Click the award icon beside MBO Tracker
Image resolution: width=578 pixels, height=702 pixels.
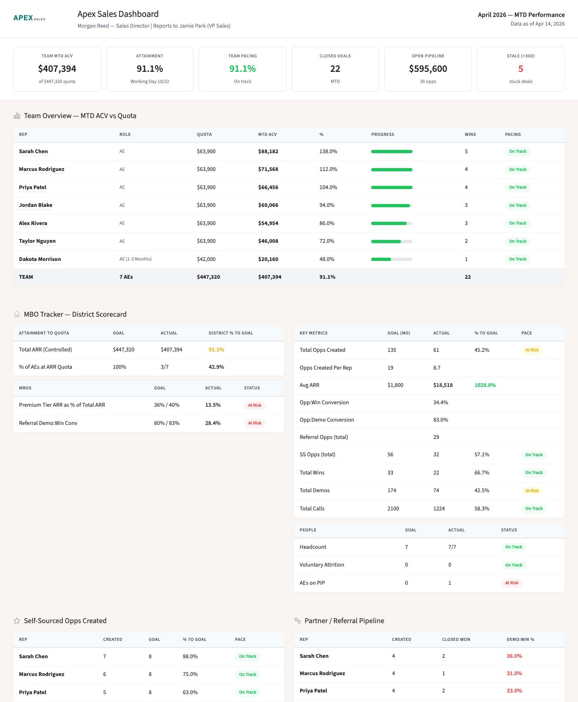[17, 314]
